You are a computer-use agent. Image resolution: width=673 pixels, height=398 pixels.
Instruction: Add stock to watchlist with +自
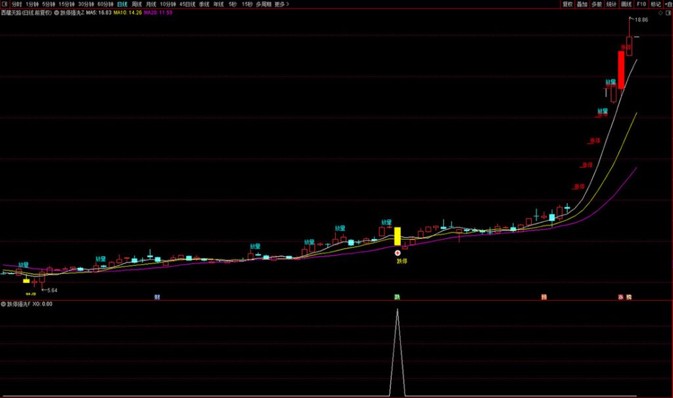(x=668, y=4)
